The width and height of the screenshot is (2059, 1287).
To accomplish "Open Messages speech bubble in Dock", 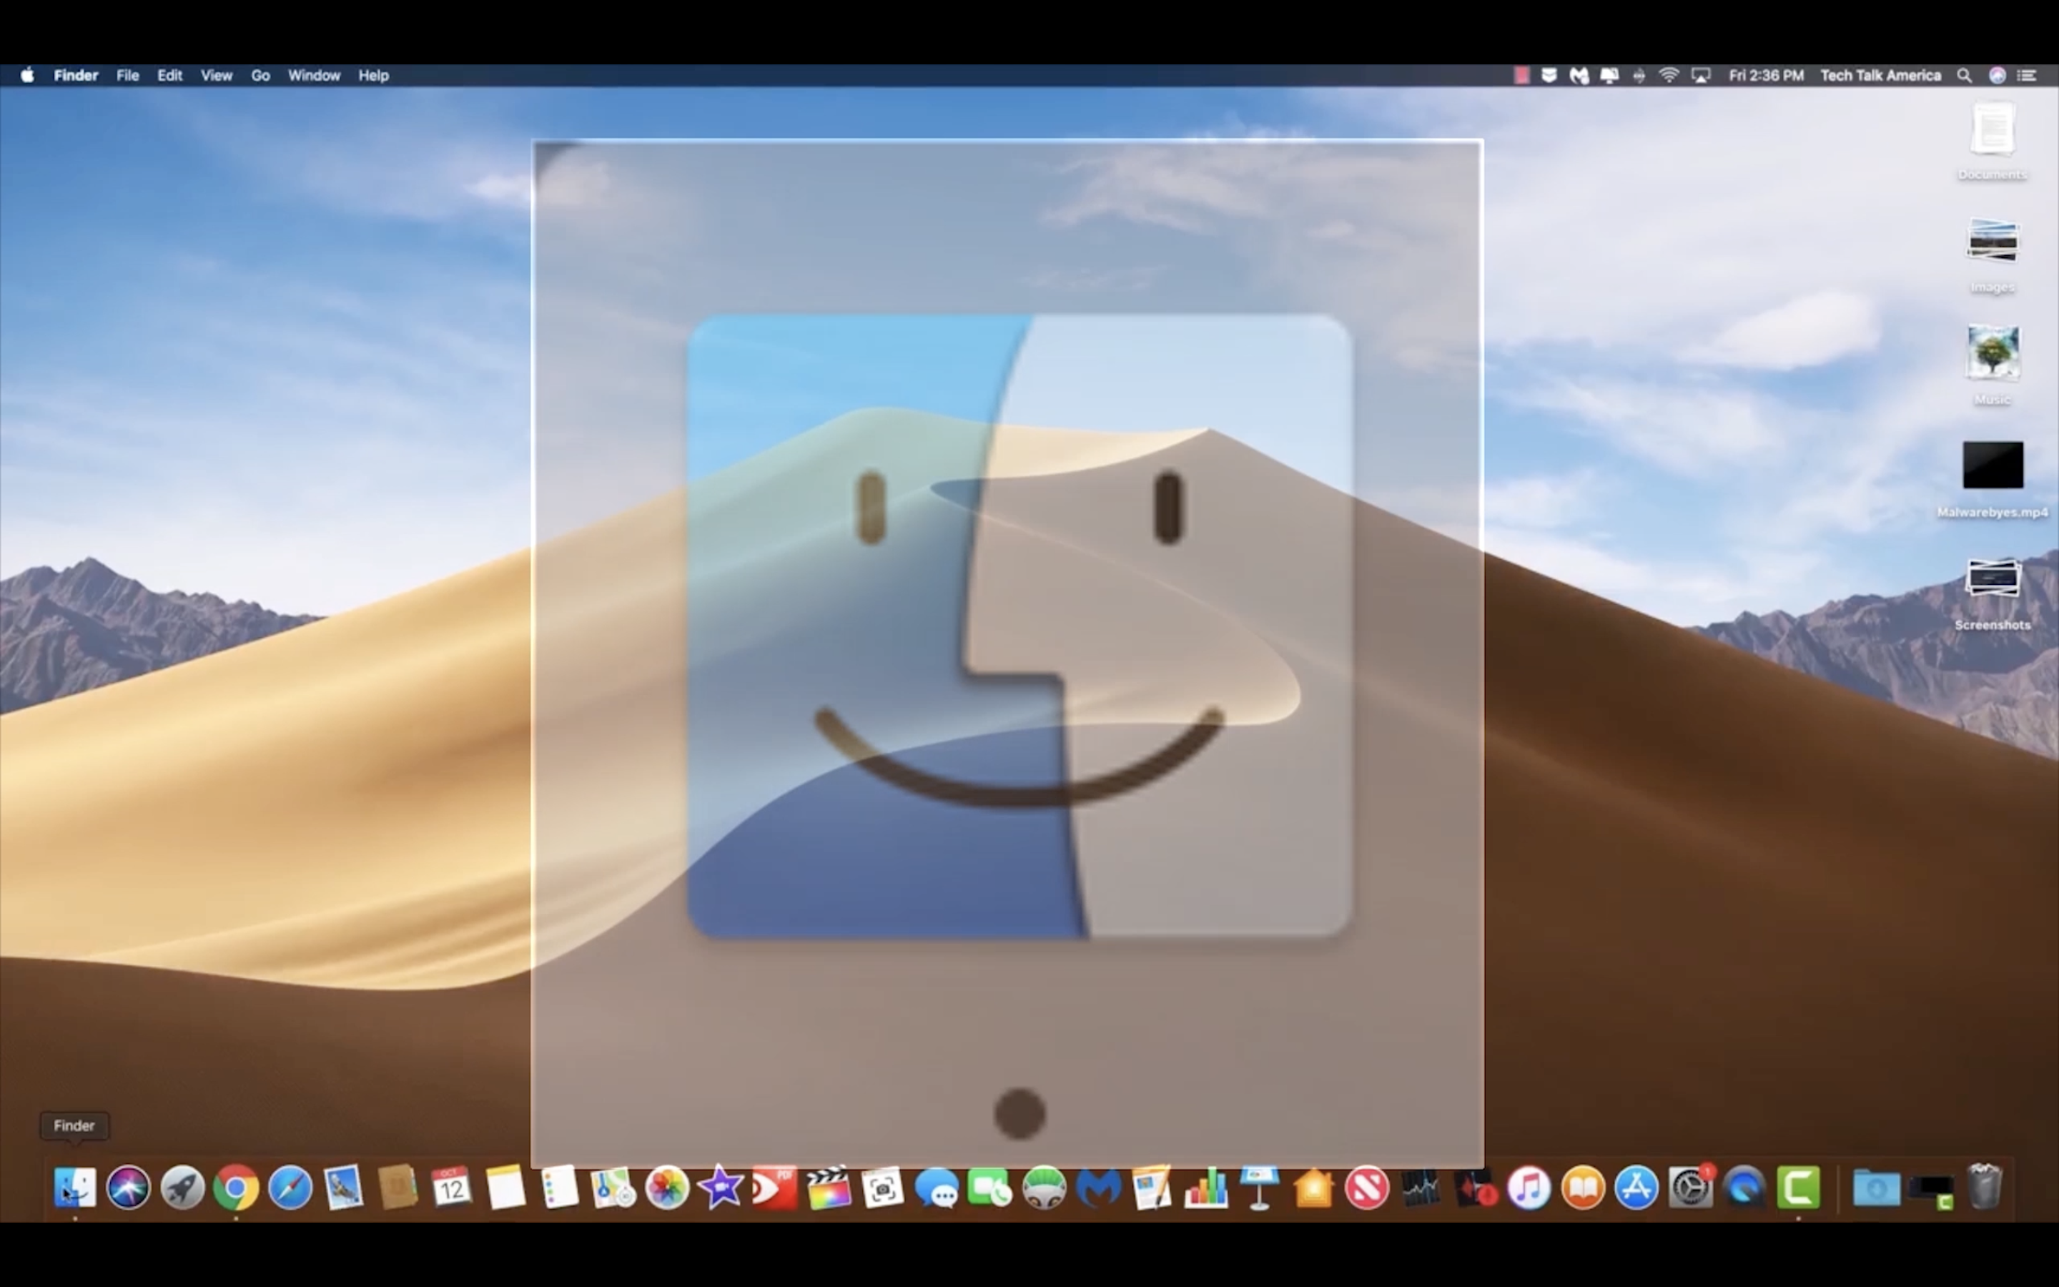I will 936,1188.
